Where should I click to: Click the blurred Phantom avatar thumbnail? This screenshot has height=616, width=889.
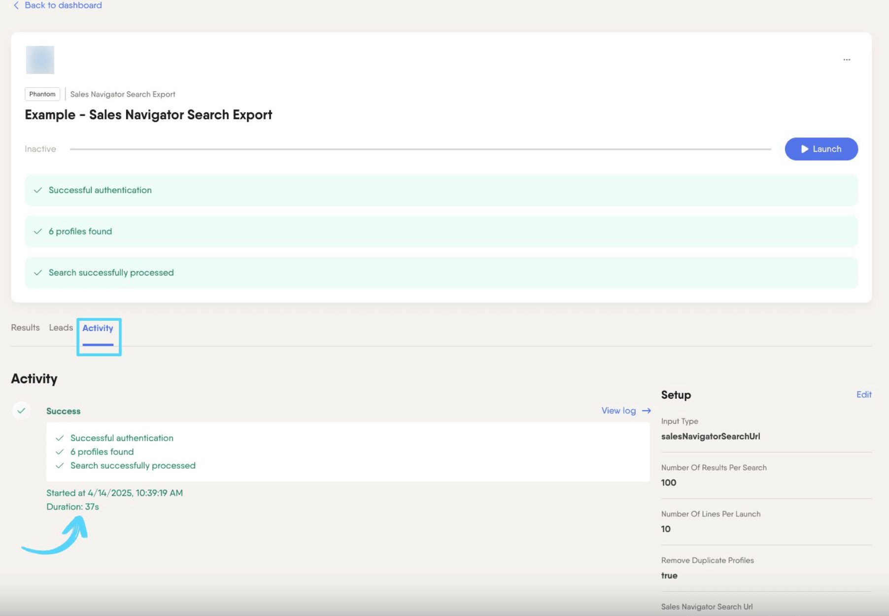[40, 60]
